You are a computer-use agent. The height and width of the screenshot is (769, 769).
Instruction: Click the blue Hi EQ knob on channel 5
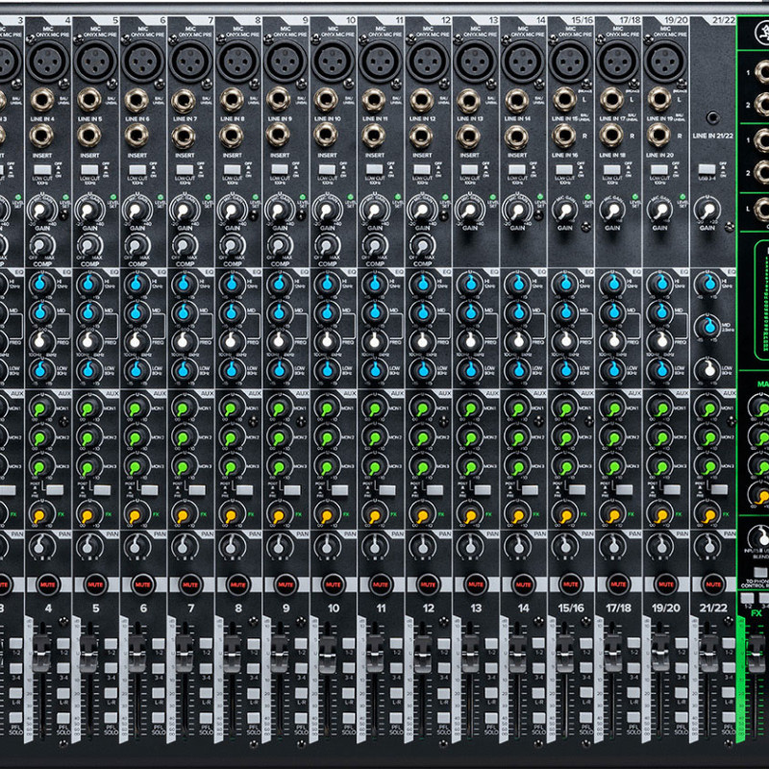[88, 283]
